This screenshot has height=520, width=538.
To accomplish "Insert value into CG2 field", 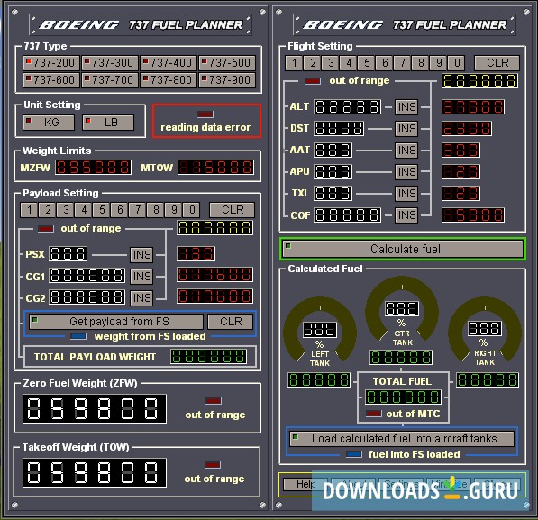I will (x=141, y=298).
